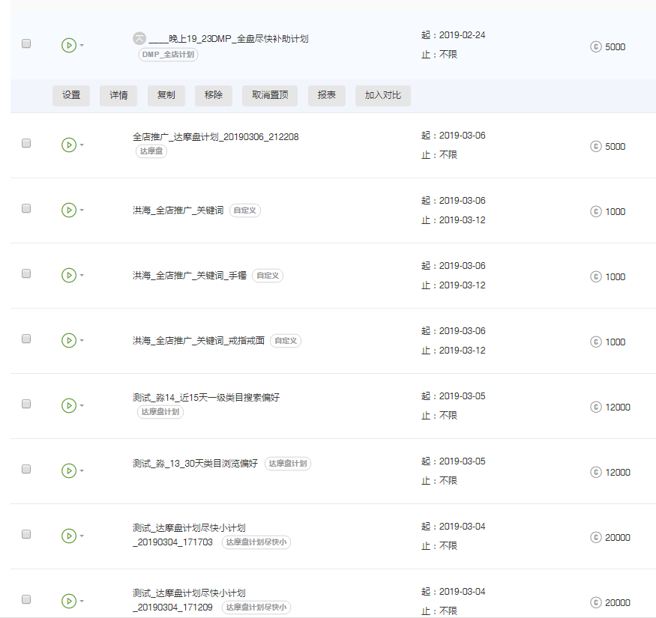Click the play status icon for plan _20190304_171703
656x618 pixels.
coord(68,536)
